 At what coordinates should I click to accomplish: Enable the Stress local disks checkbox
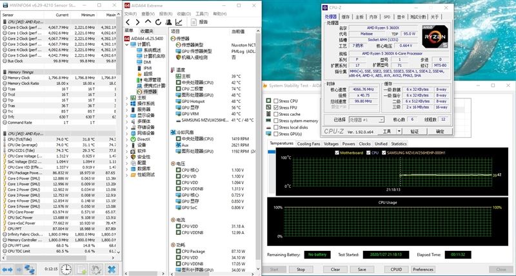(x=276, y=127)
